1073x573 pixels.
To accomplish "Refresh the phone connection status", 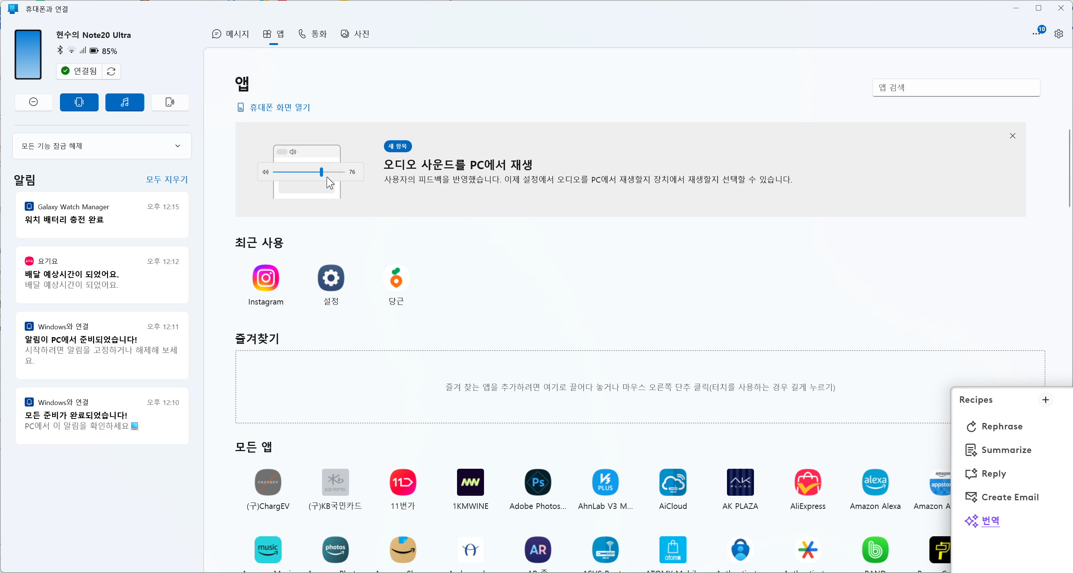I will 111,71.
